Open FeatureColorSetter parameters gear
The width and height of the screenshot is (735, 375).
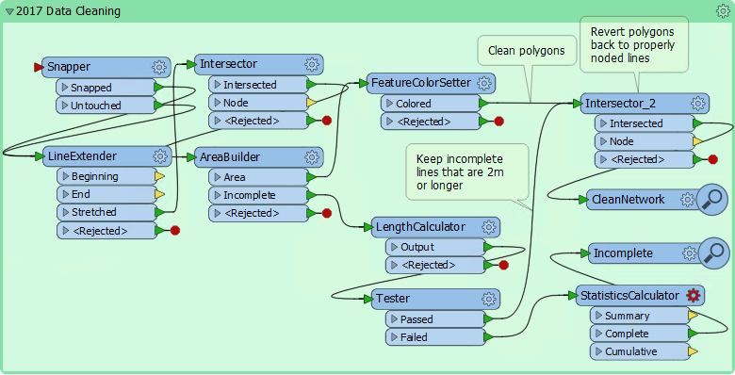coord(484,84)
